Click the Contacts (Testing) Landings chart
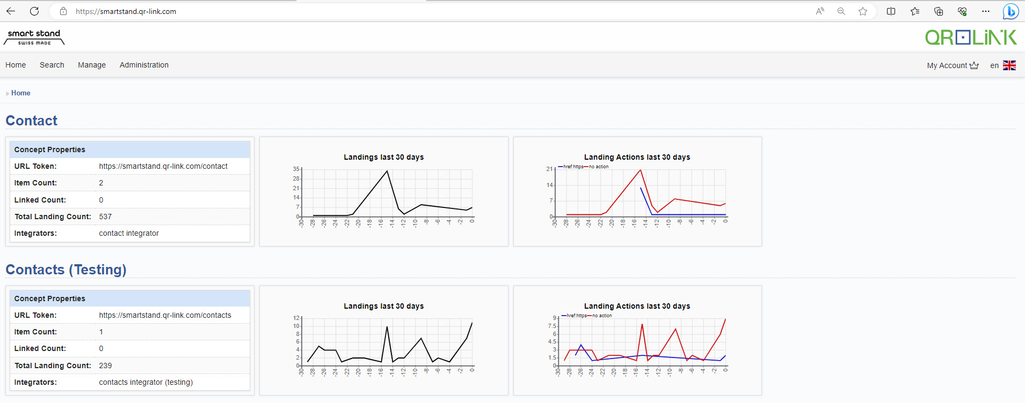 coord(384,341)
